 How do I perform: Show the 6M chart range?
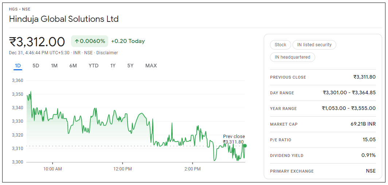73,66
